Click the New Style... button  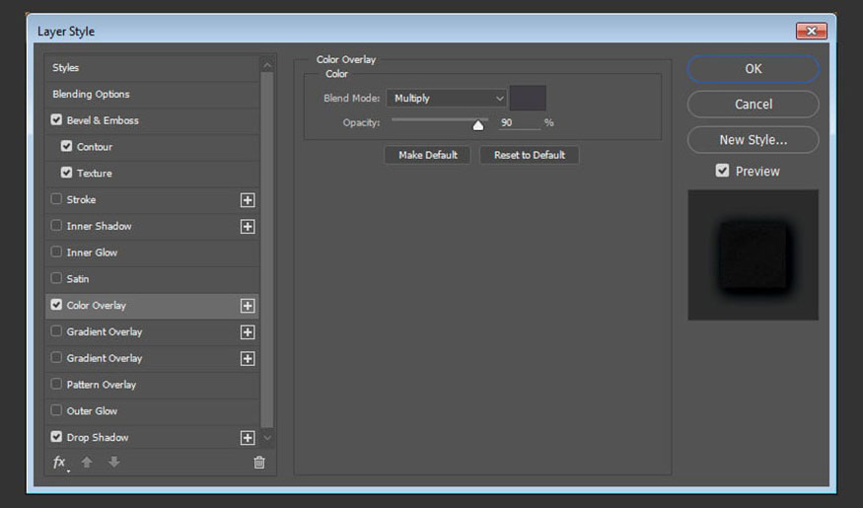[x=753, y=140]
